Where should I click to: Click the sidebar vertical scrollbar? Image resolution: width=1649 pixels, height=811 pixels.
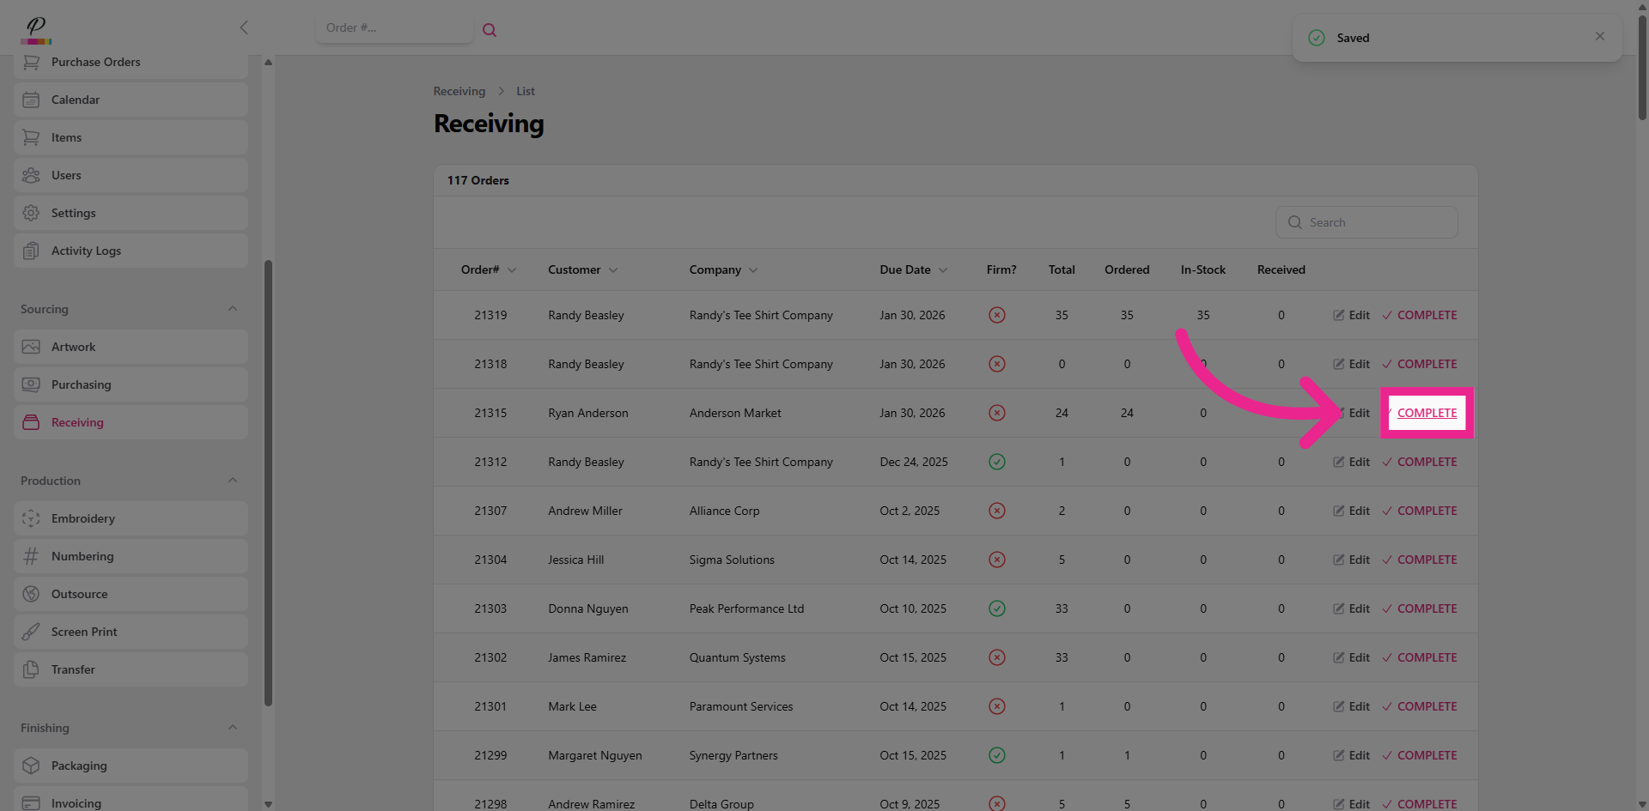tap(268, 481)
